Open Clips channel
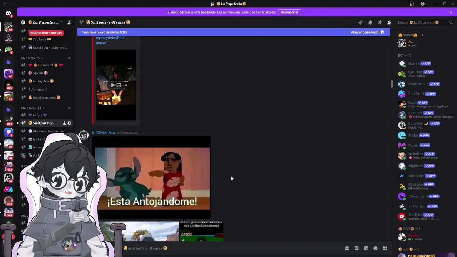Viewport: 457px width, 257px height. pos(46,115)
